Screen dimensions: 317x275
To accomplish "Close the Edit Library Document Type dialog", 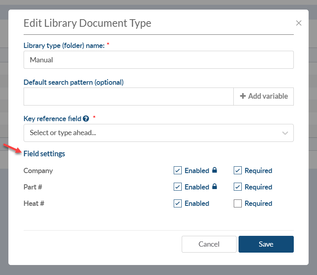I will click(x=299, y=23).
